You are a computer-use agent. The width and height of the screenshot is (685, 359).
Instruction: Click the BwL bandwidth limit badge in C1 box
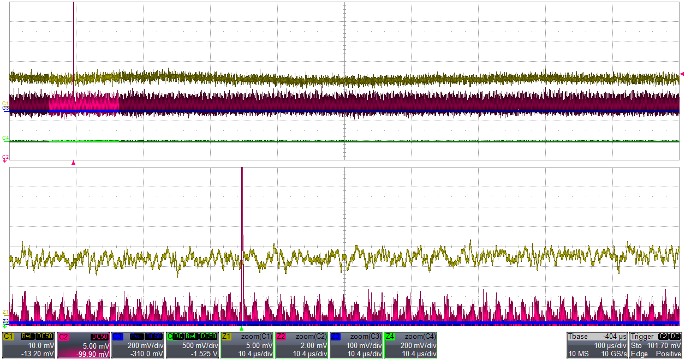coord(28,337)
